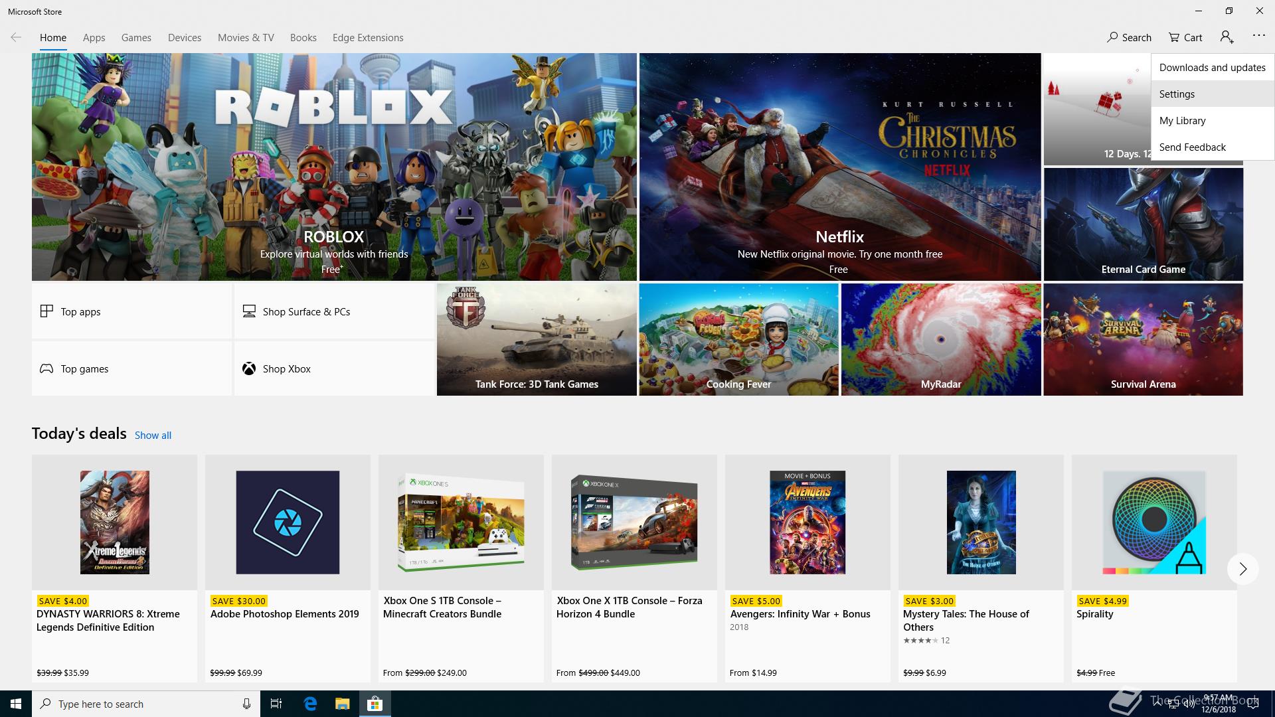Screen dimensions: 1275x717
Task: Open File Explorer from taskbar
Action: click(x=342, y=704)
